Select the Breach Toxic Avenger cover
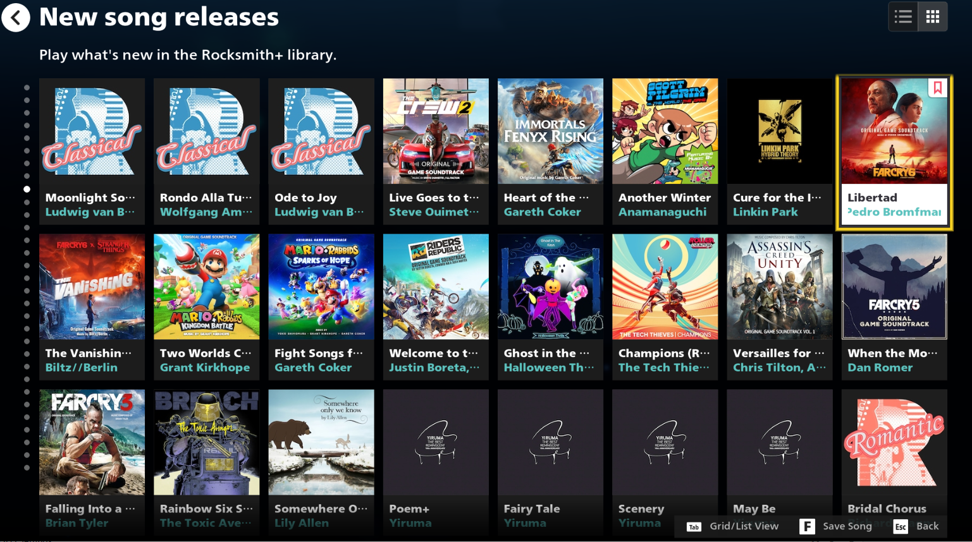Screen dimensions: 972x542 click(207, 442)
